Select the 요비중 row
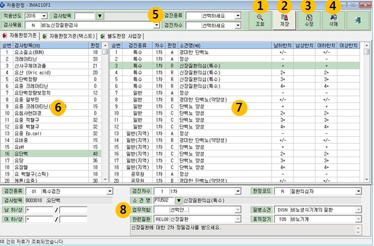This screenshot has width=374, height=246. tap(51, 141)
